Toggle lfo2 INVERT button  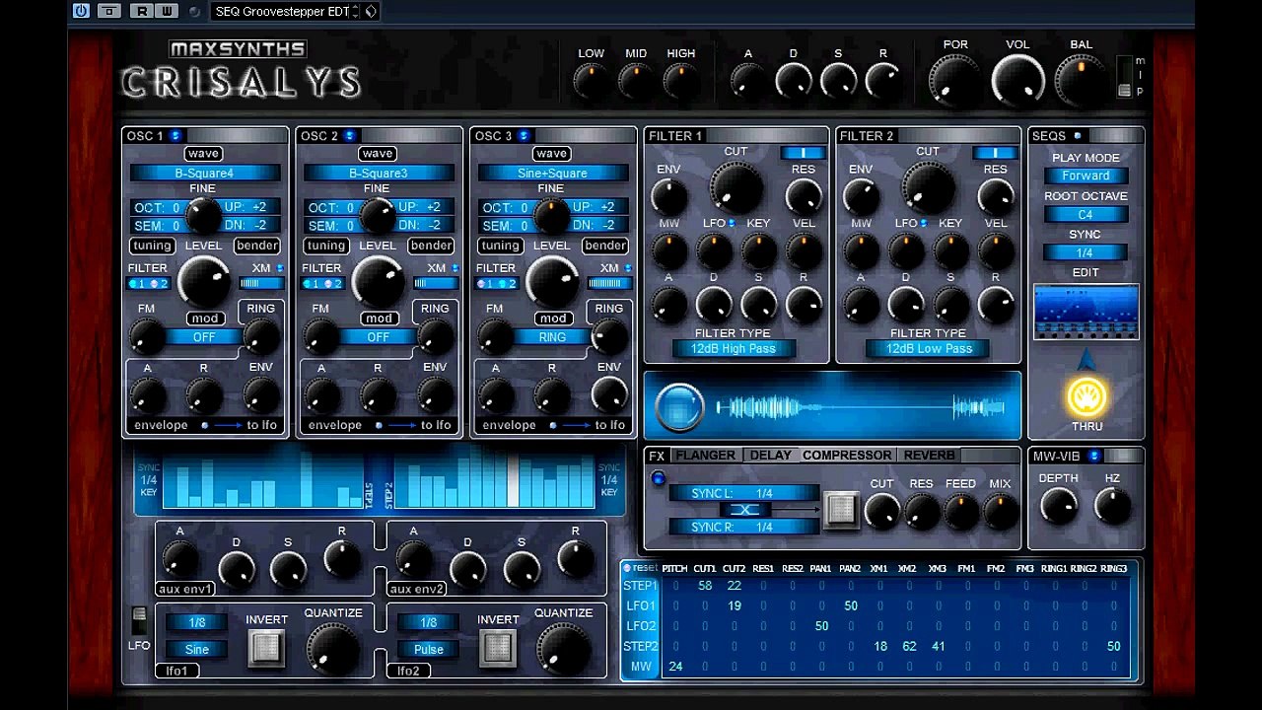click(498, 647)
